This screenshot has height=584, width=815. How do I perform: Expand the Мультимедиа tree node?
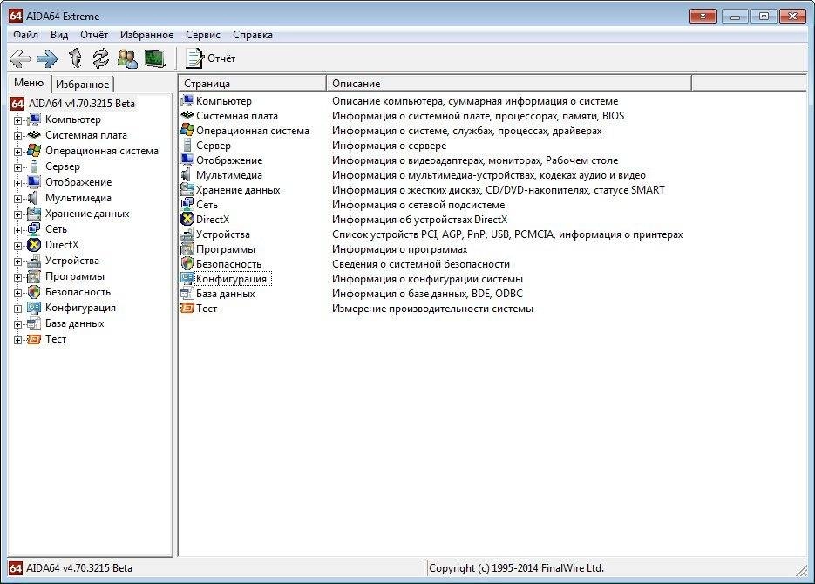(x=17, y=199)
